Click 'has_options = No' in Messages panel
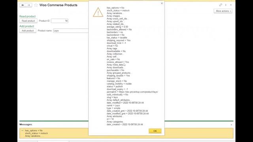Viewport: 253px width, 142px height. 34,131
